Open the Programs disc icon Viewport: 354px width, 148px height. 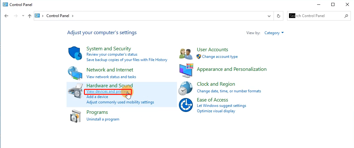pyautogui.click(x=75, y=116)
